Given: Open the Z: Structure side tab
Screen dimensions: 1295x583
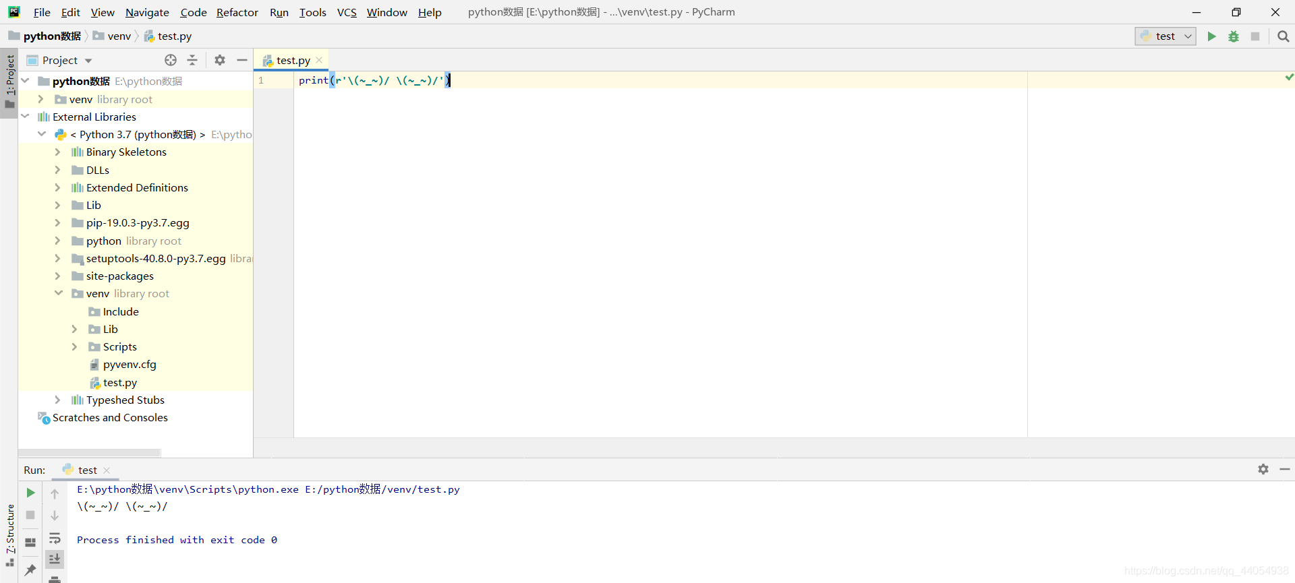Looking at the screenshot, I should (x=9, y=534).
